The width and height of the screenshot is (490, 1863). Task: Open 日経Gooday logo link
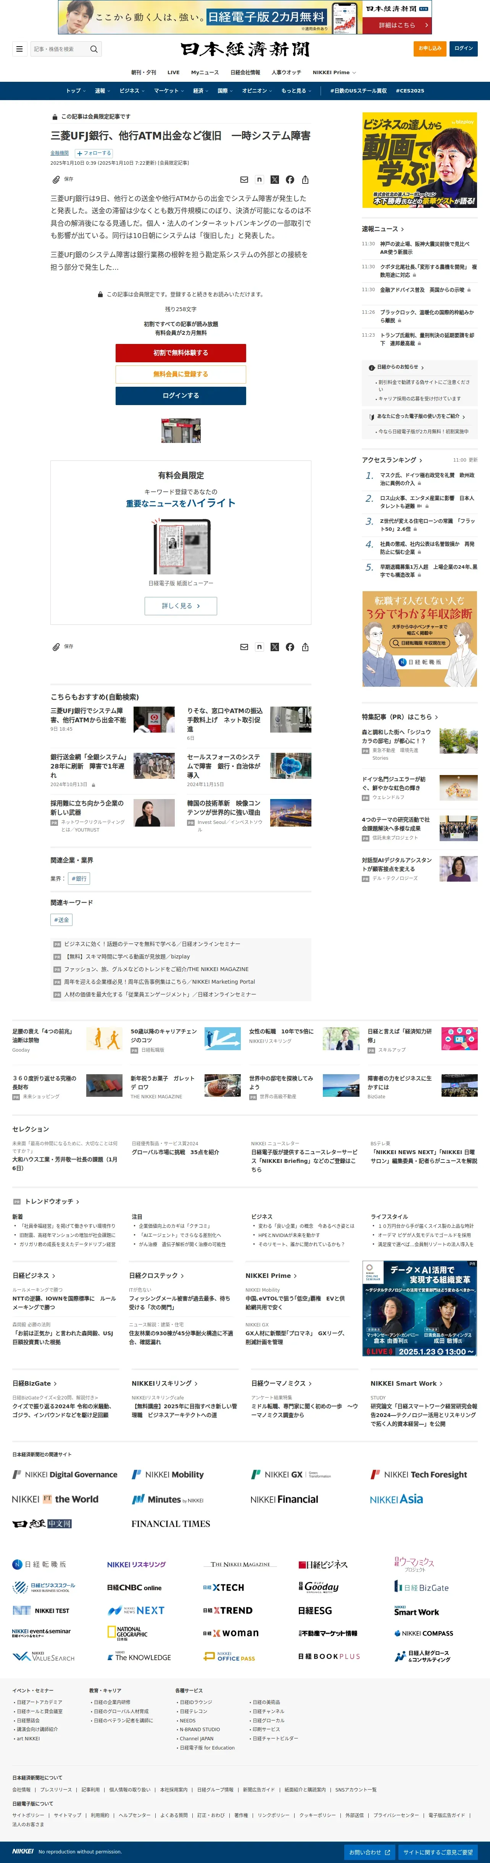tap(319, 1587)
